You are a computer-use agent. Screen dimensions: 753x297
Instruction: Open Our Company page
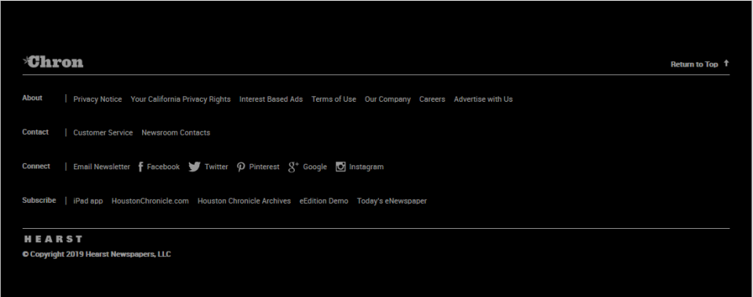[387, 100]
